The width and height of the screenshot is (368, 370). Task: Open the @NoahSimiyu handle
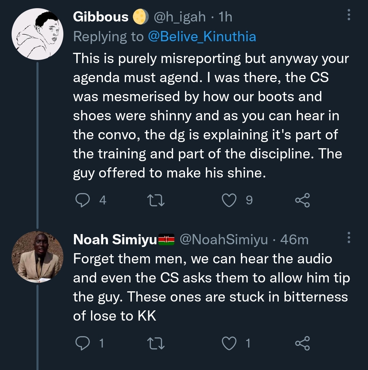223,240
